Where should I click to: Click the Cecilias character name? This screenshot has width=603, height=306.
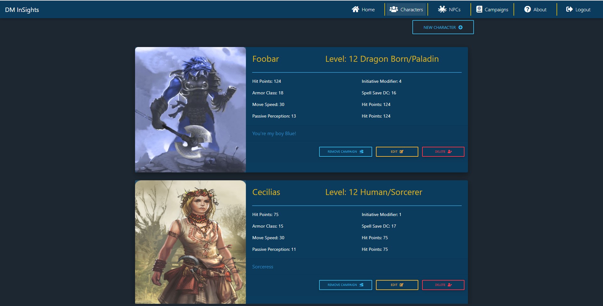tap(266, 192)
